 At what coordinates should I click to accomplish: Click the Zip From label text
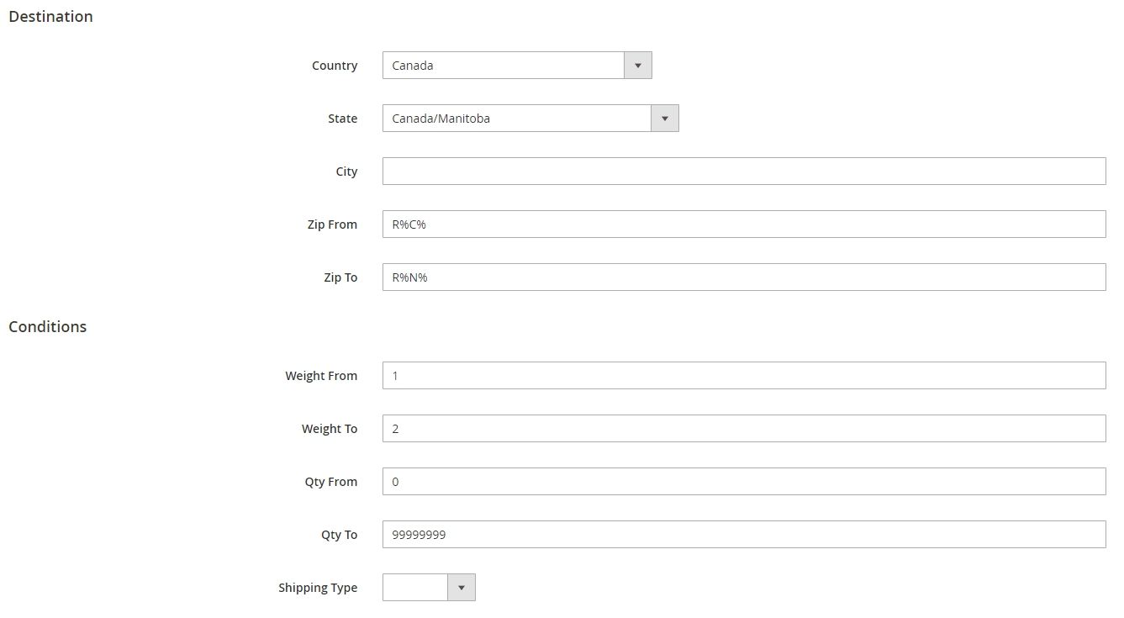[x=332, y=224]
